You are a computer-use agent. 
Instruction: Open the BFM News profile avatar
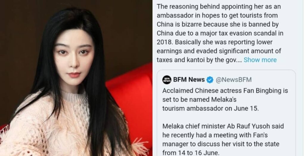[x=167, y=80]
